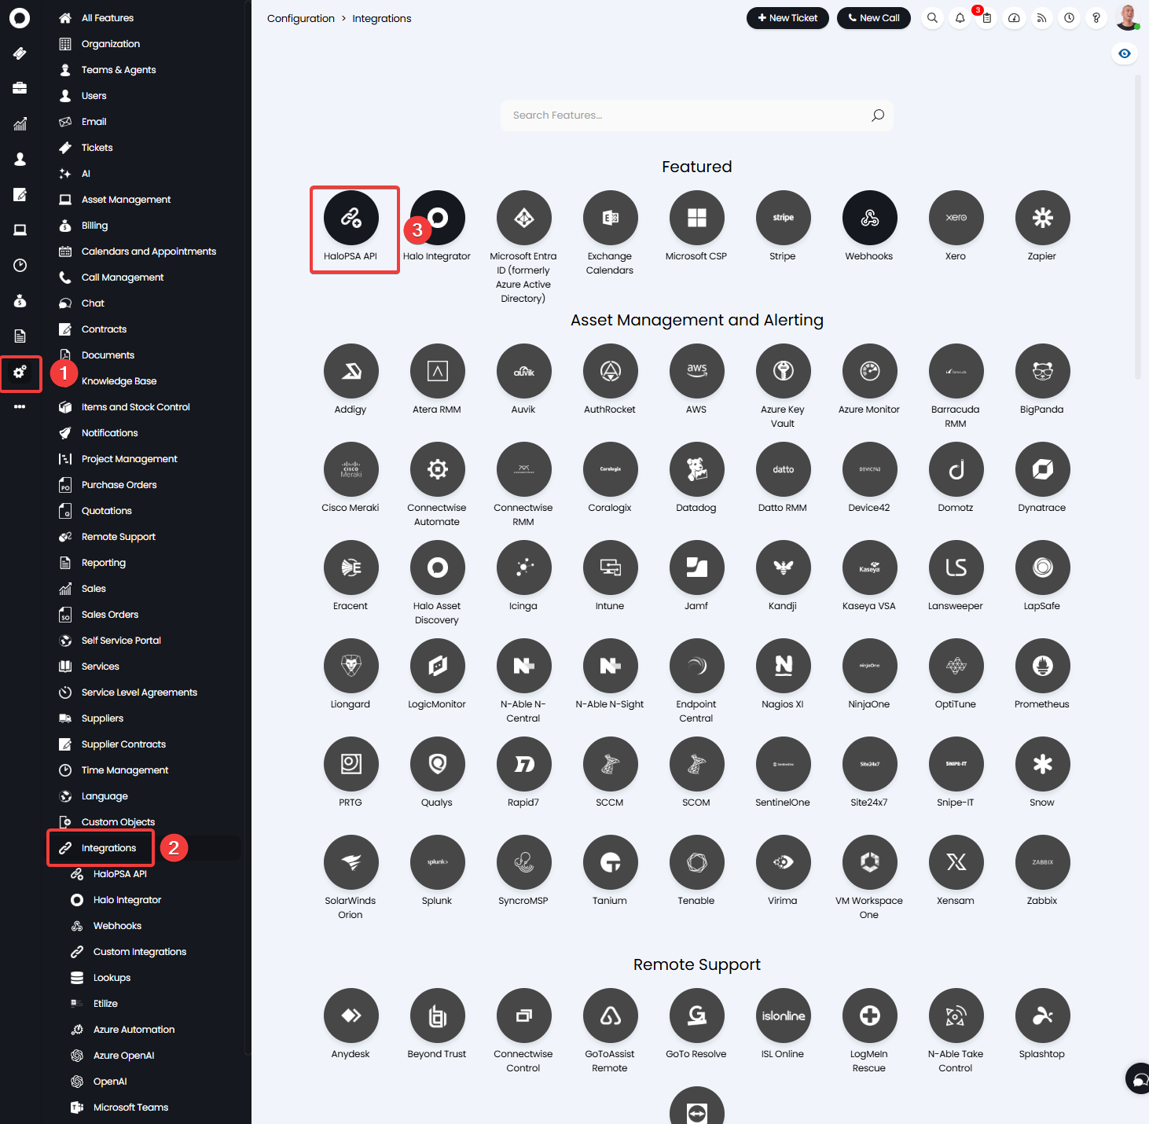1149x1124 pixels.
Task: Open the Halo logo home button
Action: coord(20,18)
